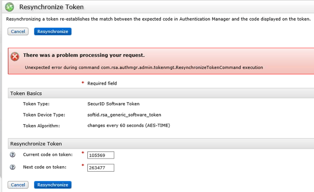Open help icon for Next code on token
The height and width of the screenshot is (192, 314).
click(x=12, y=167)
